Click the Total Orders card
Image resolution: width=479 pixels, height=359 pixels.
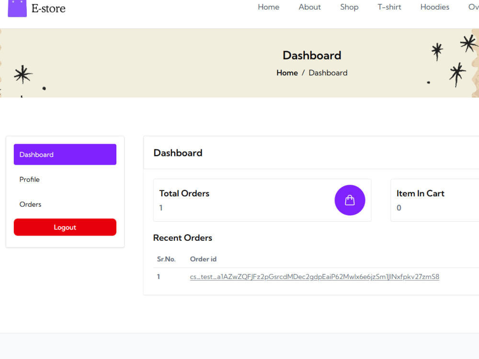coord(262,200)
